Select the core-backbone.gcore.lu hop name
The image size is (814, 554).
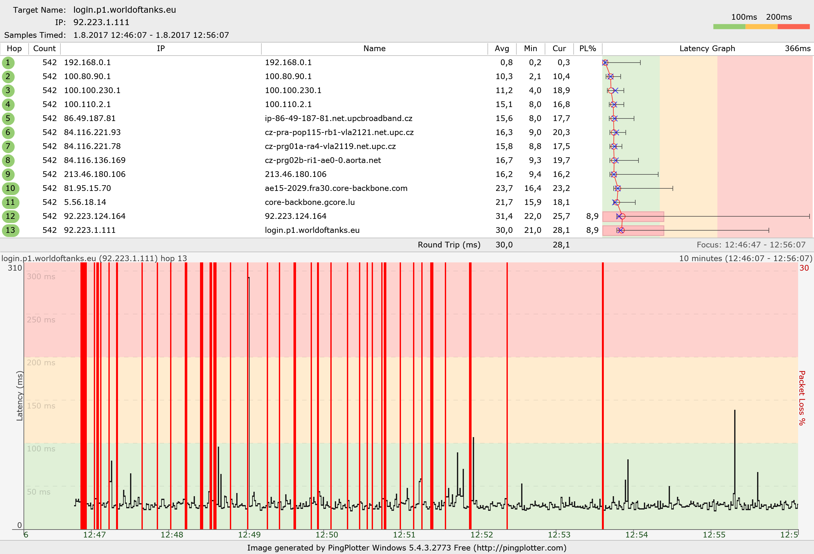[x=310, y=202]
